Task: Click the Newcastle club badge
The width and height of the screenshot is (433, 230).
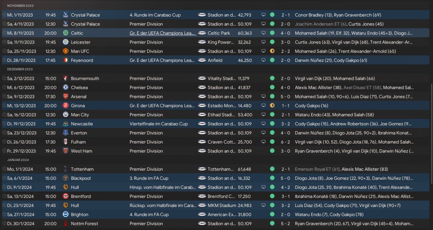Action: pyautogui.click(x=66, y=124)
